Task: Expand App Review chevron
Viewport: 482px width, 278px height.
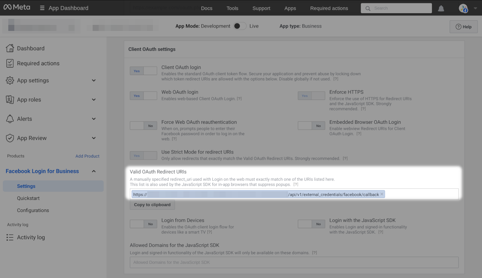Action: [x=94, y=138]
